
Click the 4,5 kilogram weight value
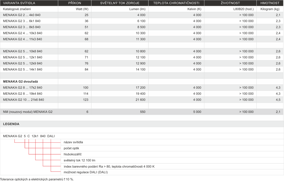tap(278, 100)
